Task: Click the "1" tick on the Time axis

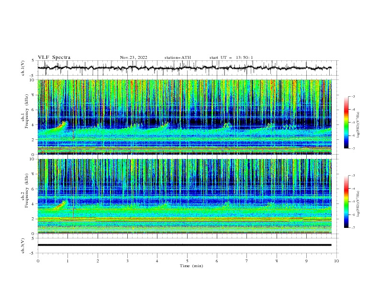Action: (67, 261)
